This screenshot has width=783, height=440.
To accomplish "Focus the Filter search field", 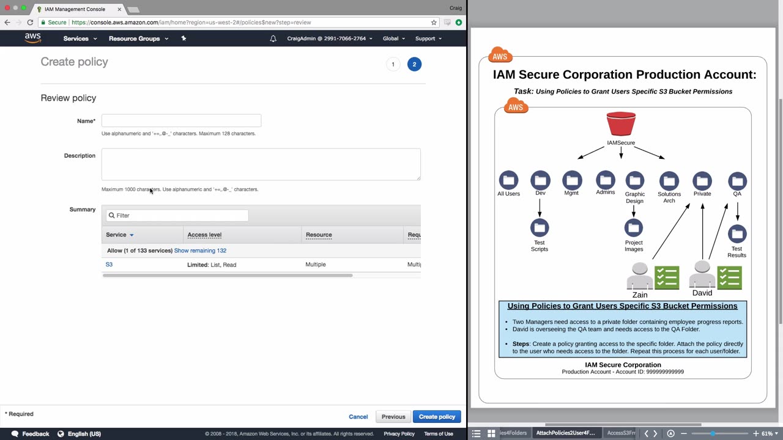I will (x=177, y=215).
